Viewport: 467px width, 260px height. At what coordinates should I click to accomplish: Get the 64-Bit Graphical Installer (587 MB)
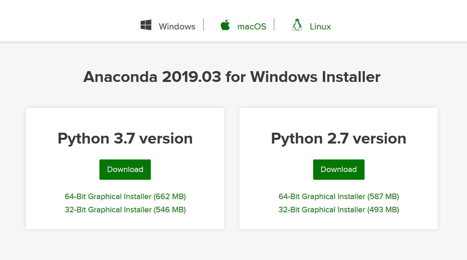(338, 196)
